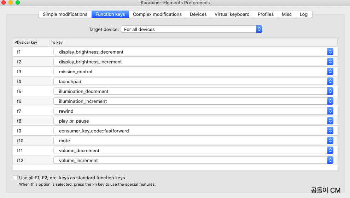Open f5 illumination_decrement dropdown

193,91
